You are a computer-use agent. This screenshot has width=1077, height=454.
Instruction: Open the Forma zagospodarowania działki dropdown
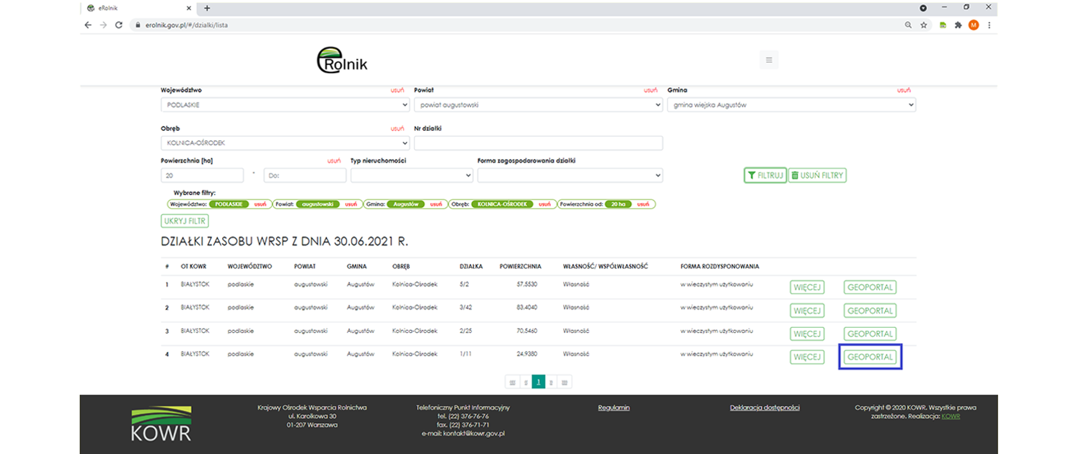click(x=569, y=175)
